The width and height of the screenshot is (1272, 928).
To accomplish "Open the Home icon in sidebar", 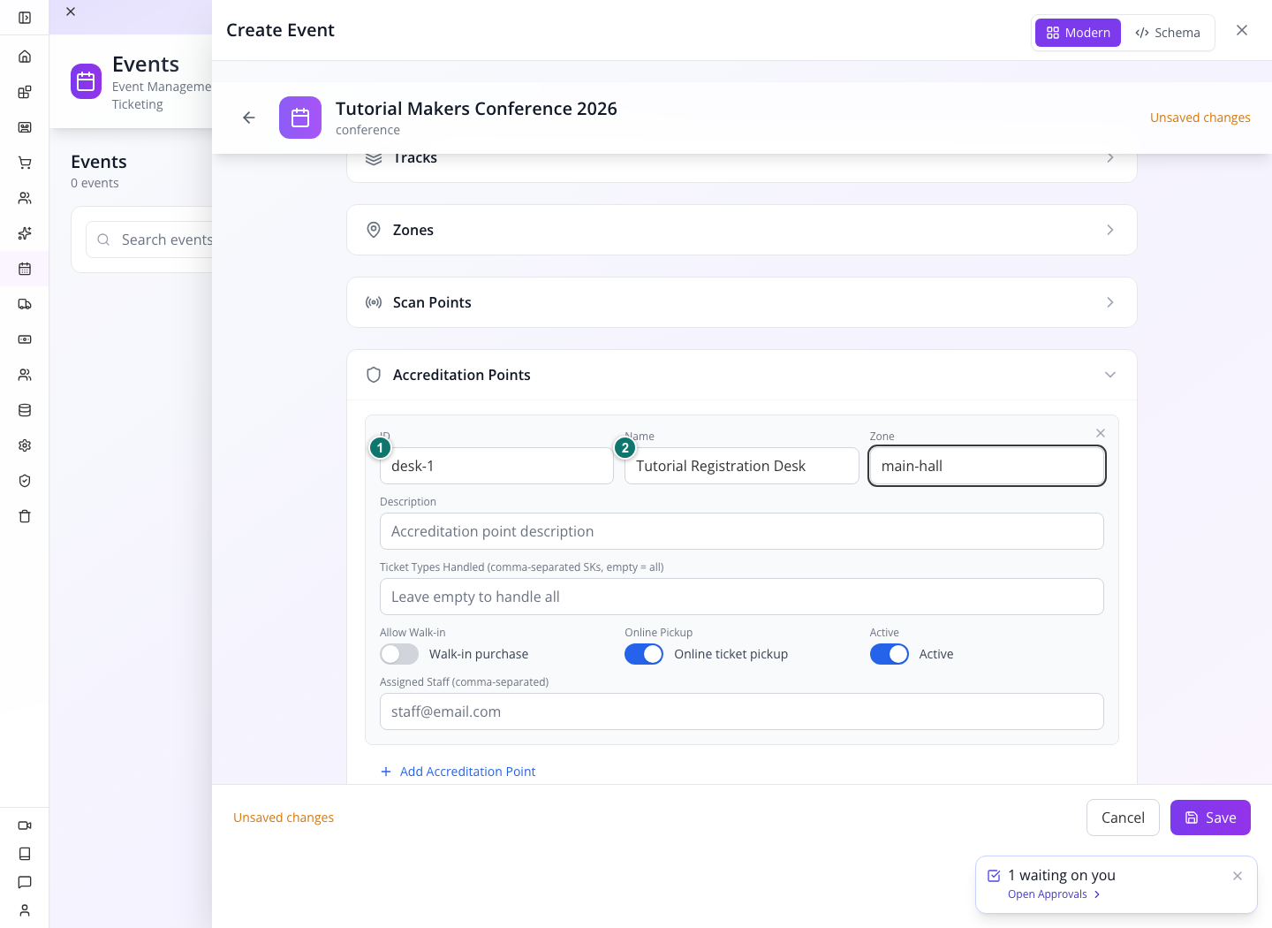I will [x=25, y=57].
